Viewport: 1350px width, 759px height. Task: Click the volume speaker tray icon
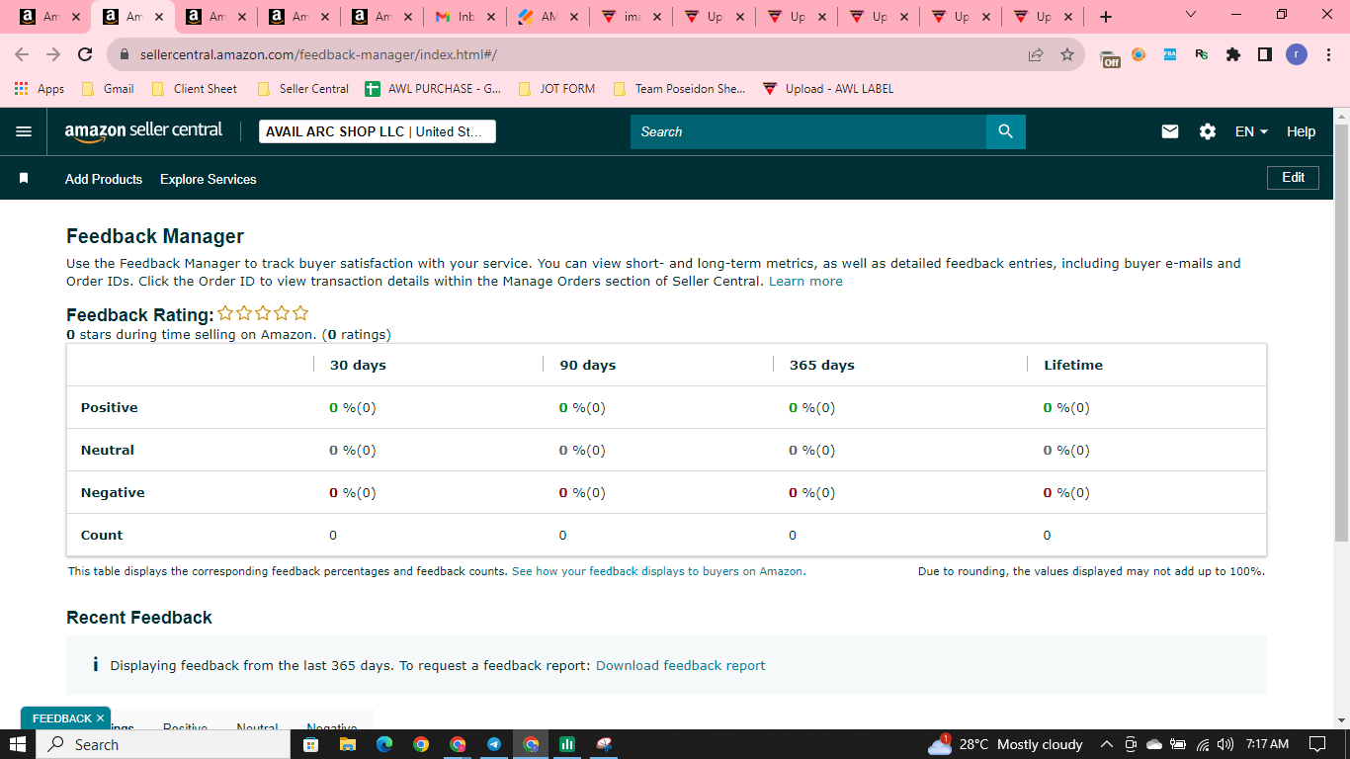pos(1225,744)
